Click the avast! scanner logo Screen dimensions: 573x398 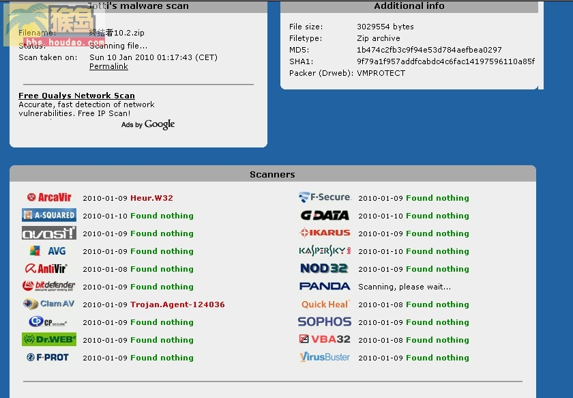click(x=49, y=233)
